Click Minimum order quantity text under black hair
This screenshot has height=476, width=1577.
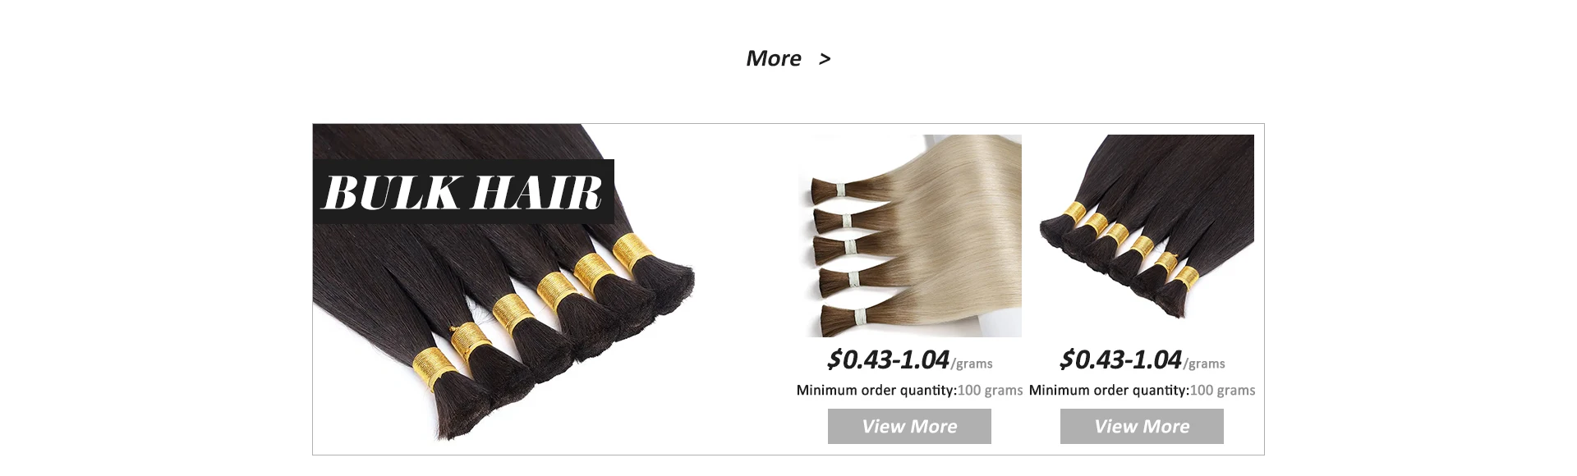tap(1109, 391)
